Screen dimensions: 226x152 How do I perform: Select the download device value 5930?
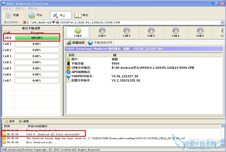click(115, 64)
